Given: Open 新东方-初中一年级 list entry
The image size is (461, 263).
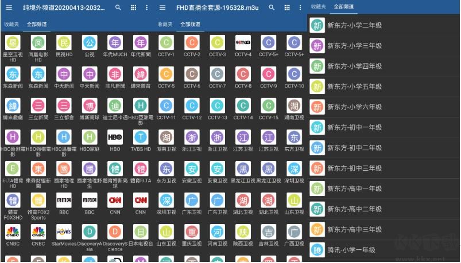Looking at the screenshot, I should 383,127.
